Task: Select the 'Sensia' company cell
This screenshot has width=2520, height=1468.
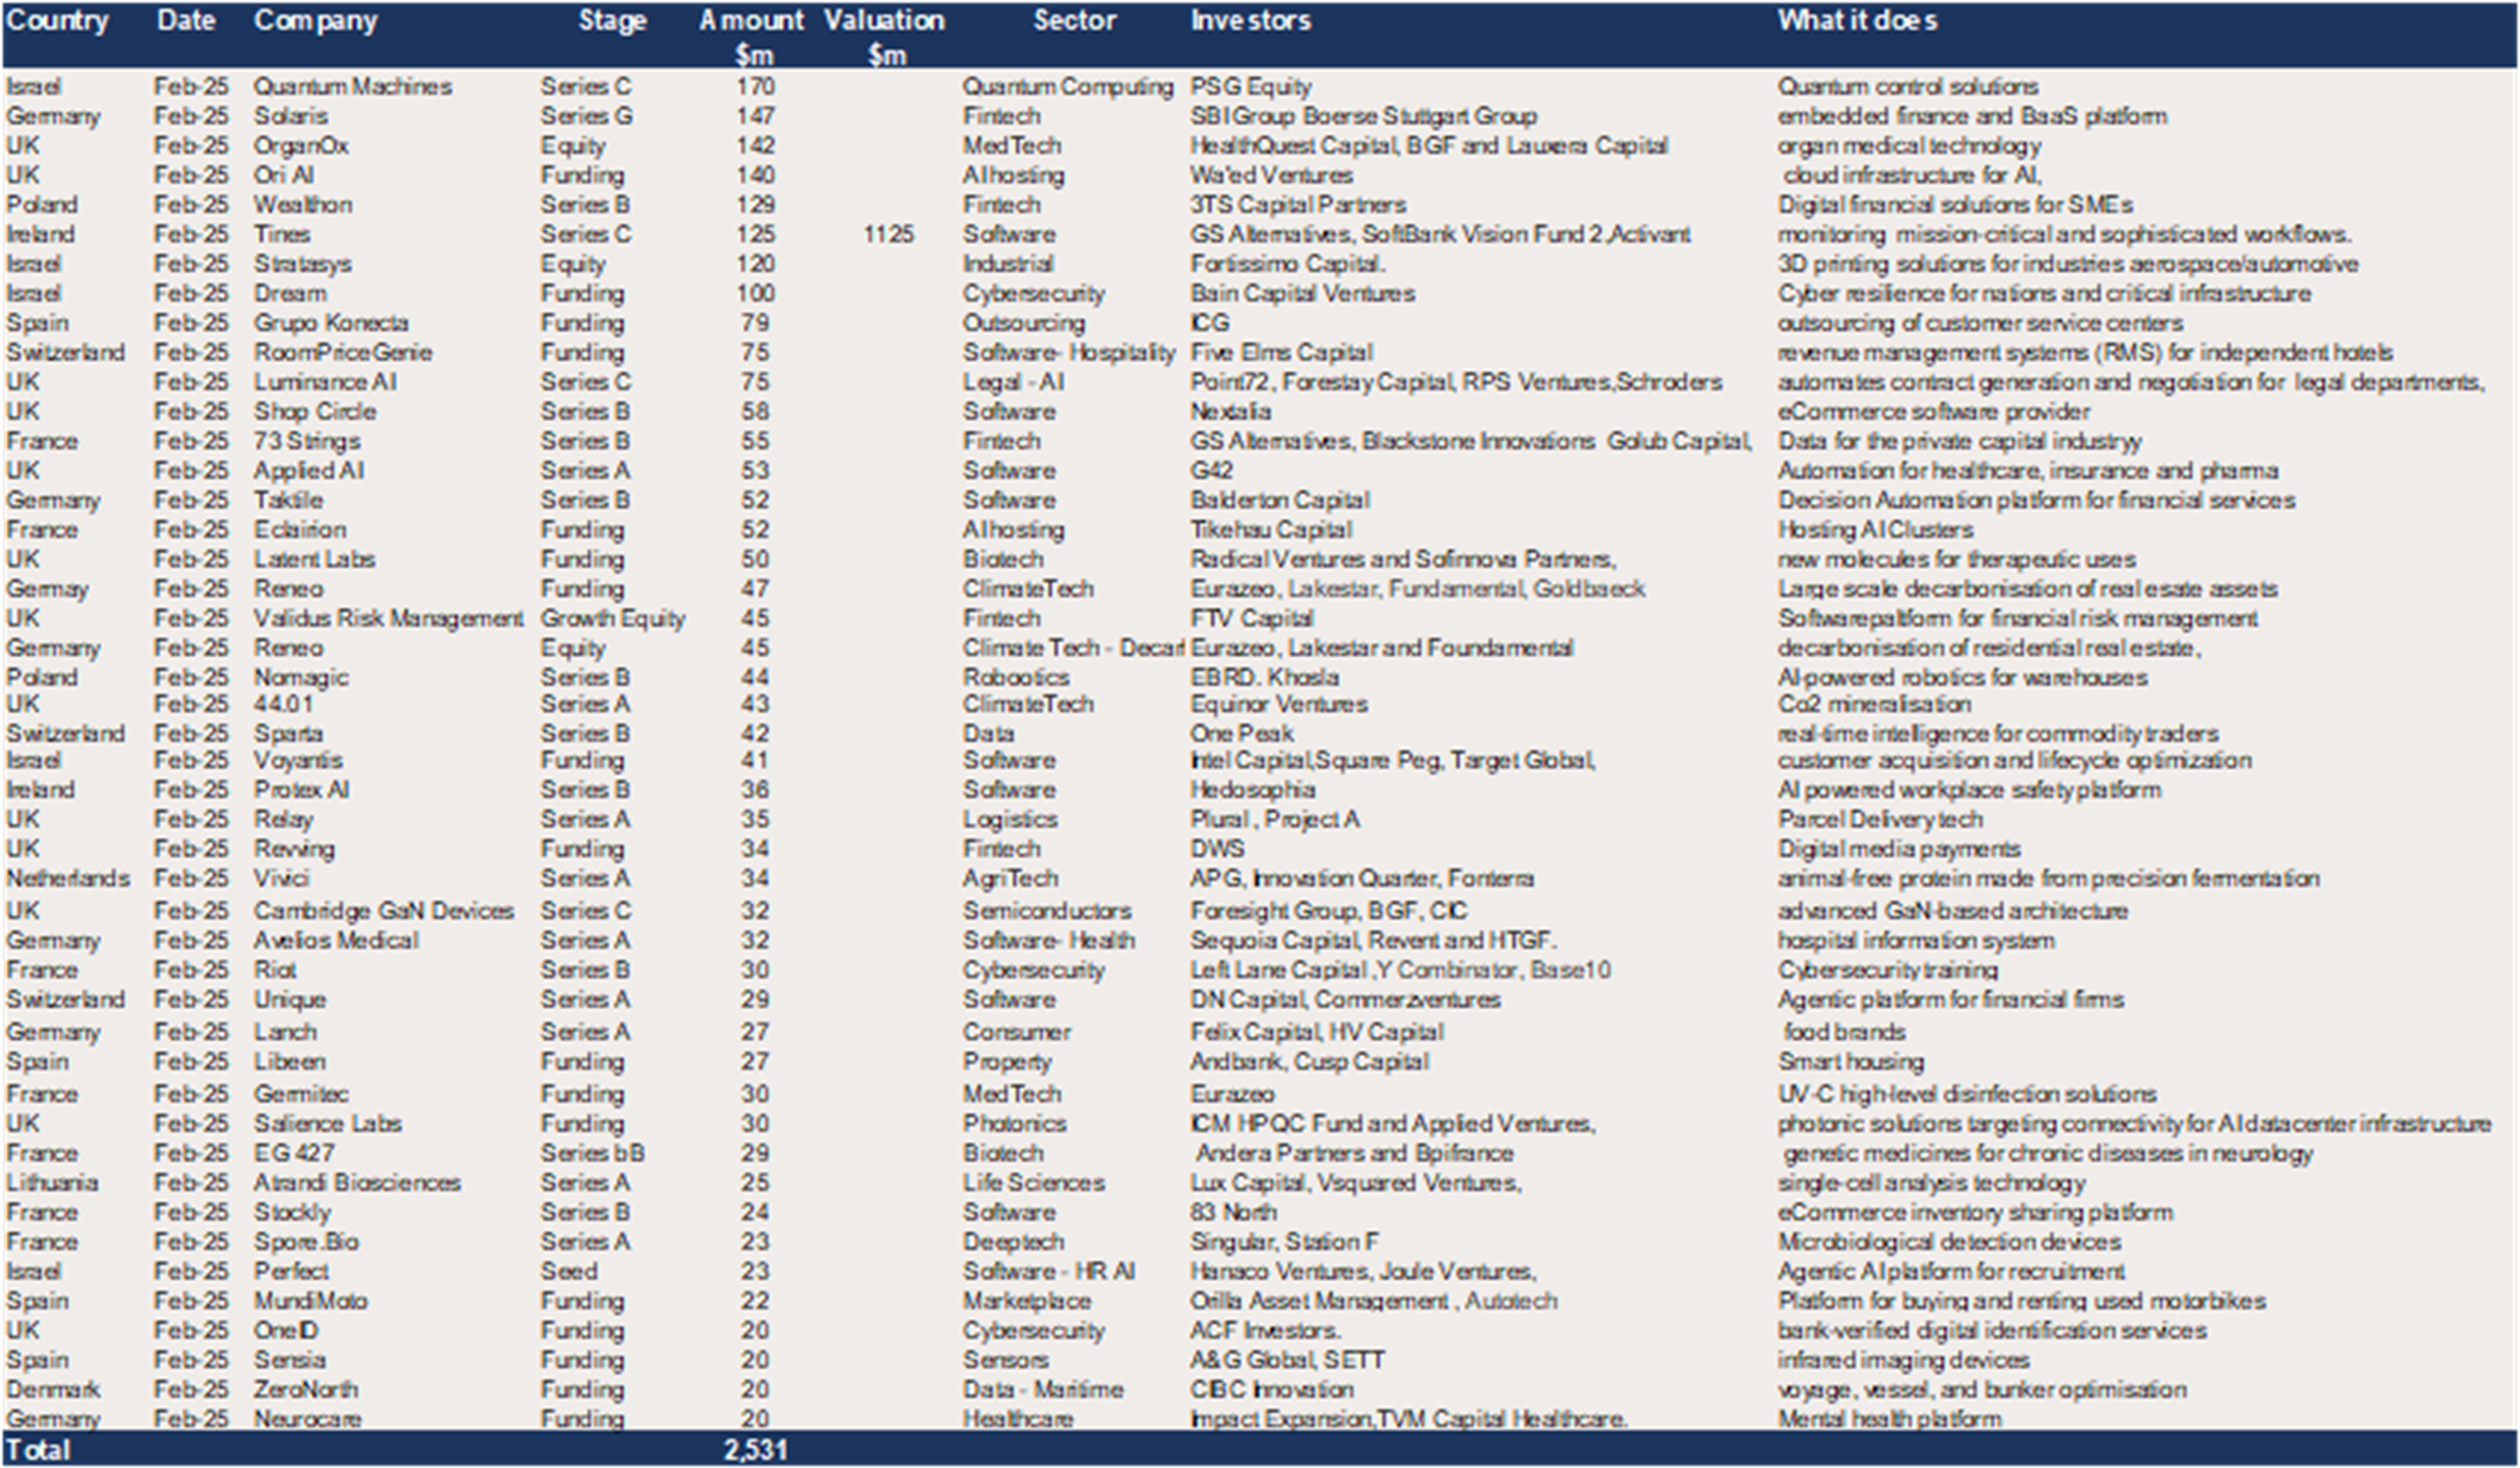Action: tap(289, 1360)
